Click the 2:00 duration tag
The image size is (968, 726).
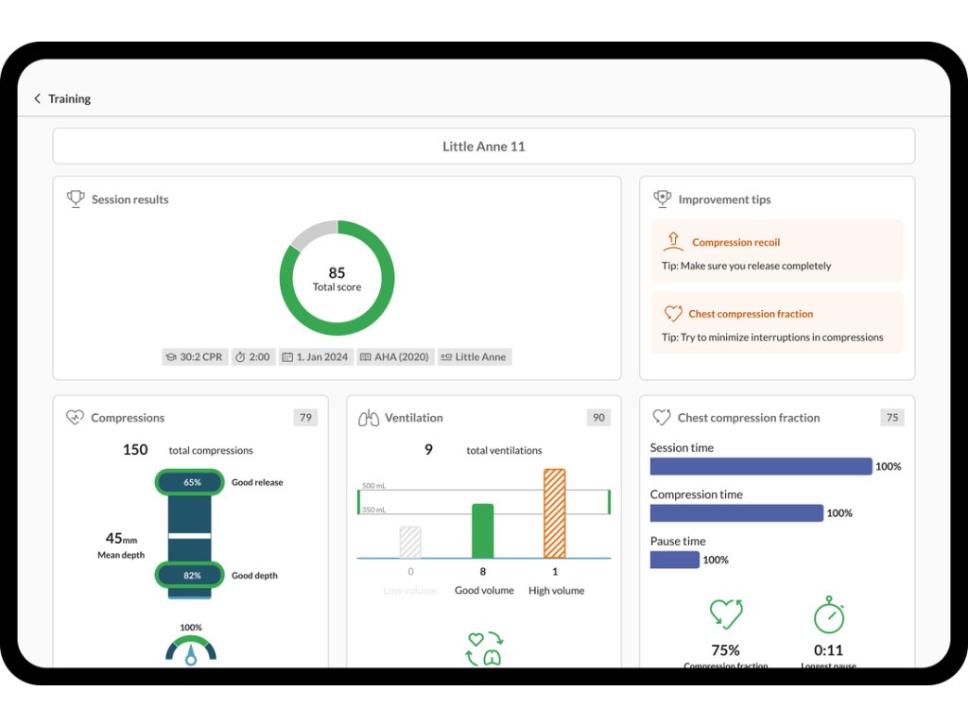(252, 356)
